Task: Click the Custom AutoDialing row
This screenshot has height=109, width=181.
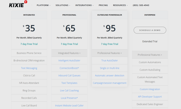Action: [x=150, y=70]
